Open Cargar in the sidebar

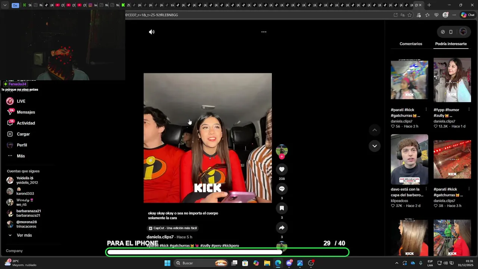point(18,134)
